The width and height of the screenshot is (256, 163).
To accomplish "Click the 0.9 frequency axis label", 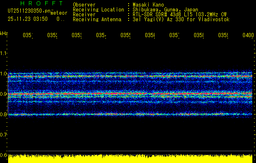I will pos(3,94).
